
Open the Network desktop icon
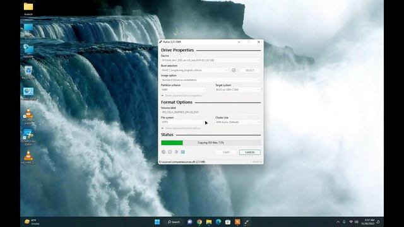(28, 50)
